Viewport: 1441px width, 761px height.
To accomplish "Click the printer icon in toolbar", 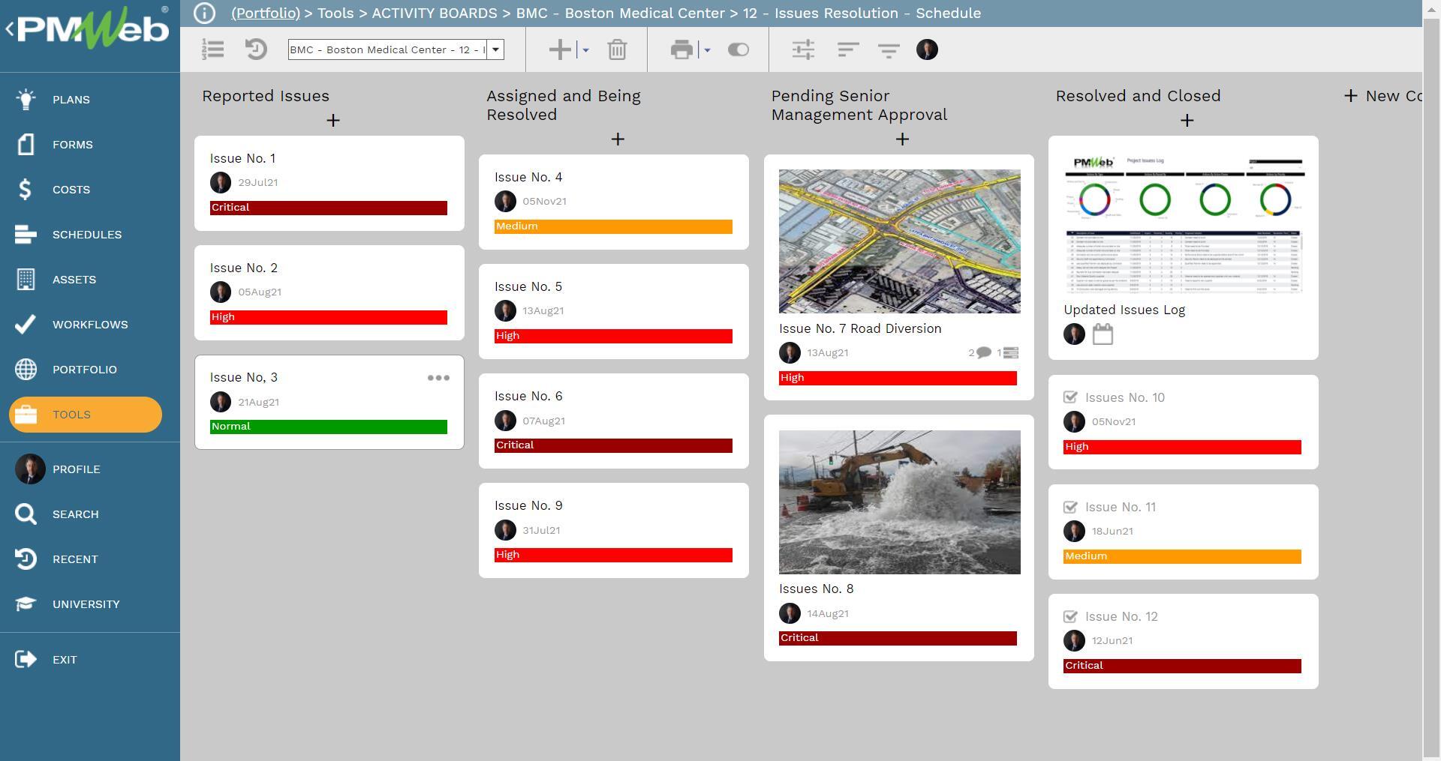I will (x=681, y=50).
